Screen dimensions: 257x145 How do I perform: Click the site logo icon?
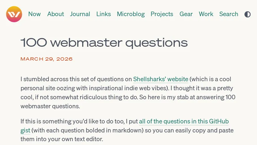pos(14,14)
